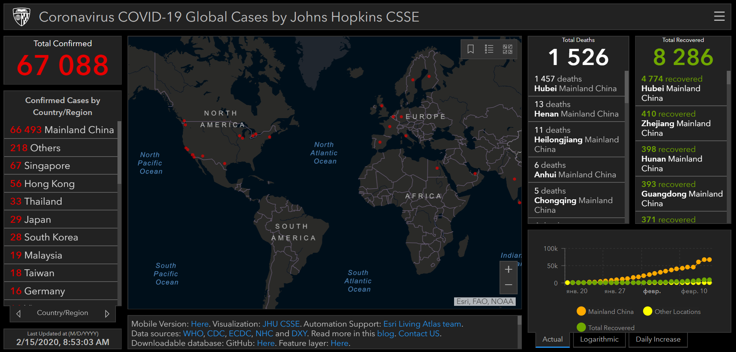Click the Total Recovered list scrollbar
The image size is (736, 352).
(x=729, y=77)
